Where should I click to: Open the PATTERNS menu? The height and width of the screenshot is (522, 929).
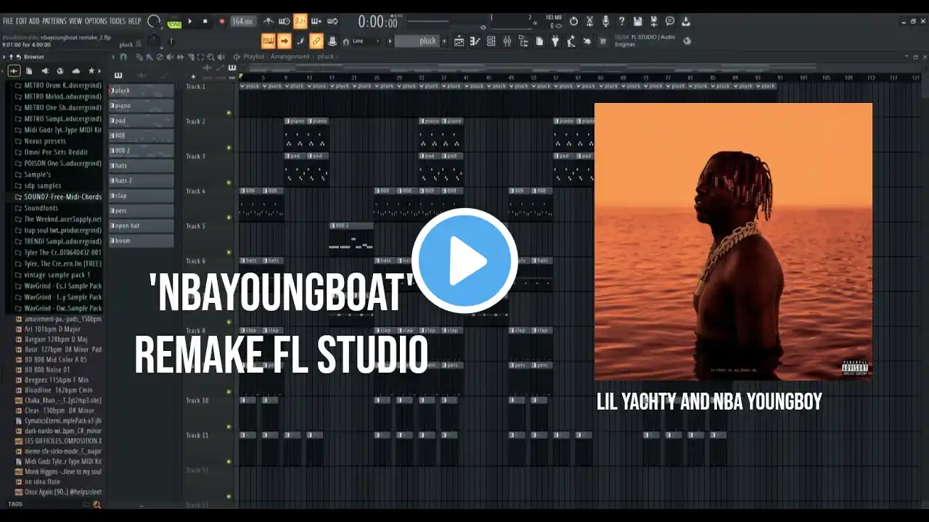click(x=54, y=21)
